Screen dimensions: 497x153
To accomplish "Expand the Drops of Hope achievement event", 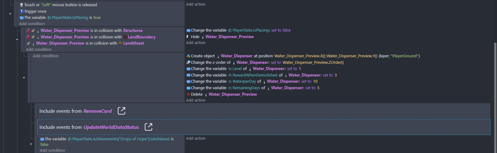I will click(31, 144).
